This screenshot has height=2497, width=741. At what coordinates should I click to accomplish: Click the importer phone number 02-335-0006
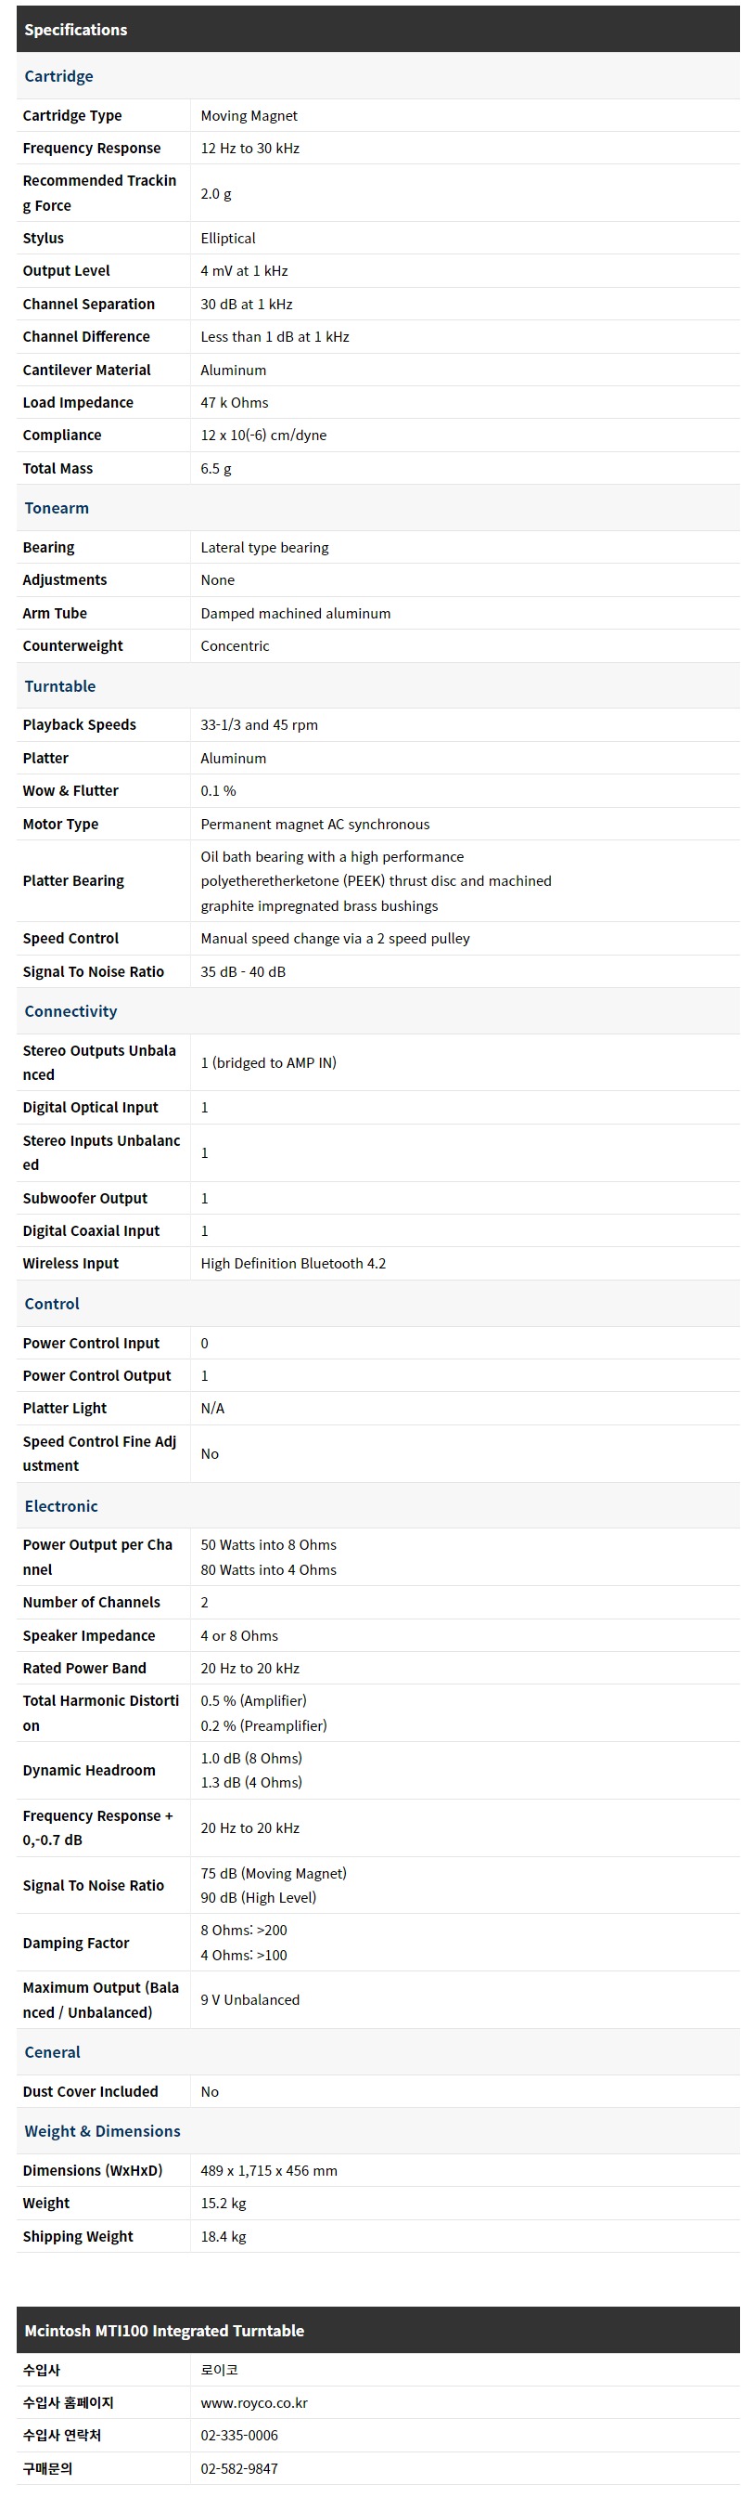point(238,2435)
